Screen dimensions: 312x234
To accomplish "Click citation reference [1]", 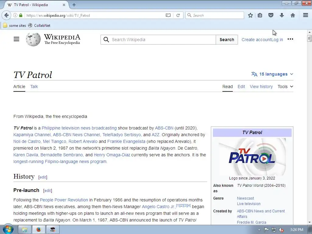I will pyautogui.click(x=178, y=205).
